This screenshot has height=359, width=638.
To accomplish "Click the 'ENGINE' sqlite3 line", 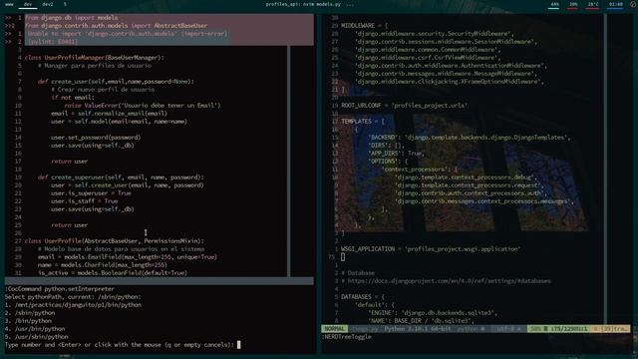I will pyautogui.click(x=433, y=312).
